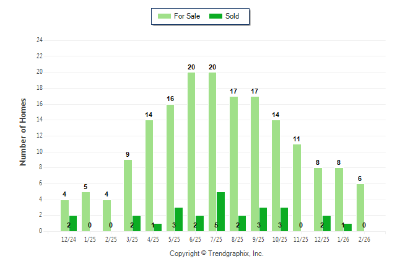The height and width of the screenshot is (269, 400).
Task: Toggle the Sold legend label
Action: (232, 16)
